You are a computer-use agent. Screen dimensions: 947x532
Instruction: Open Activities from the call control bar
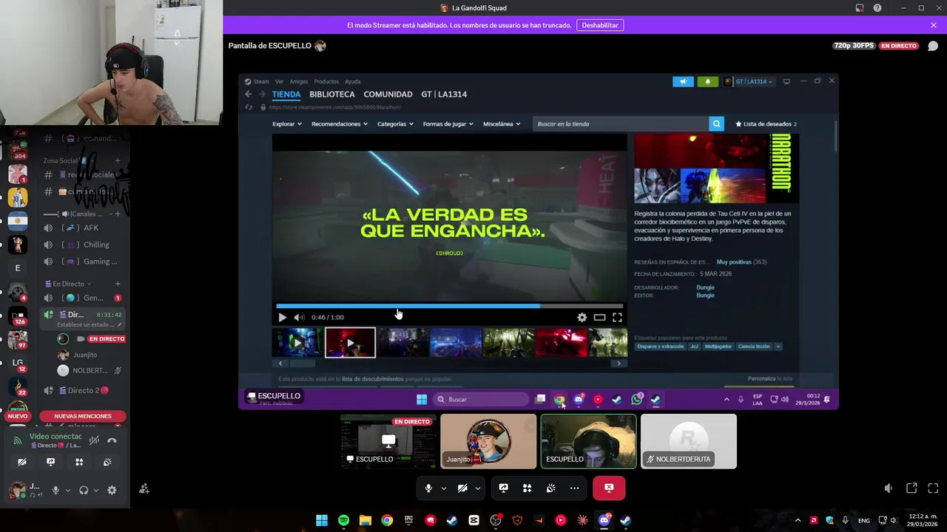coord(527,488)
